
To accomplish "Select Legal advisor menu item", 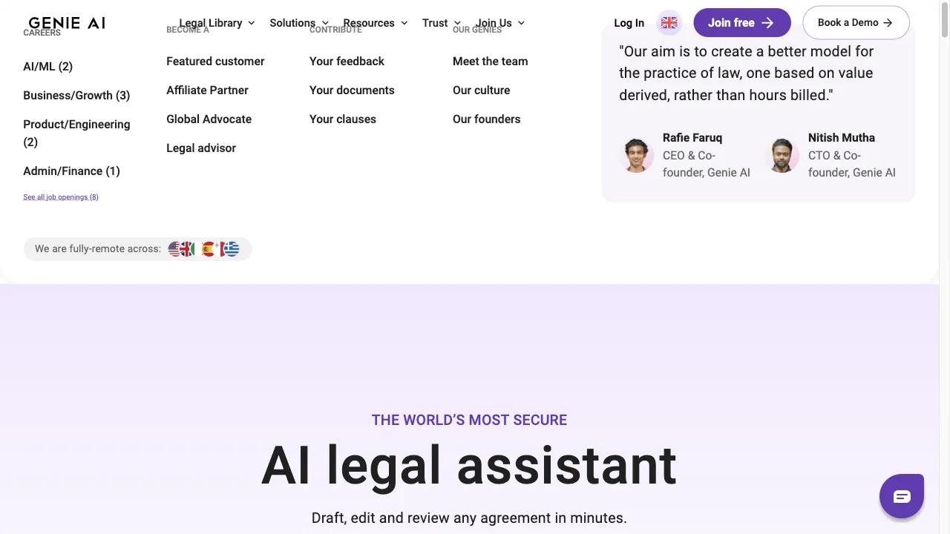I will pyautogui.click(x=201, y=148).
